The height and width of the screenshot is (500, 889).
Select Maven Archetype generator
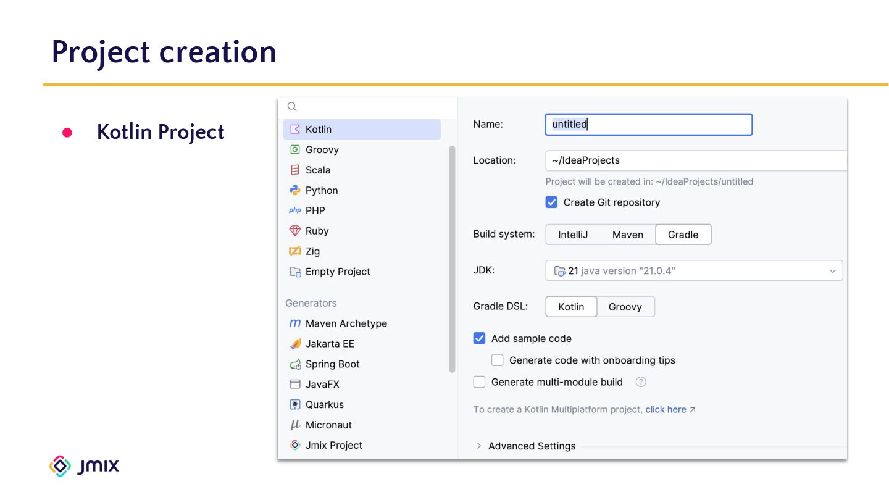[x=346, y=323]
